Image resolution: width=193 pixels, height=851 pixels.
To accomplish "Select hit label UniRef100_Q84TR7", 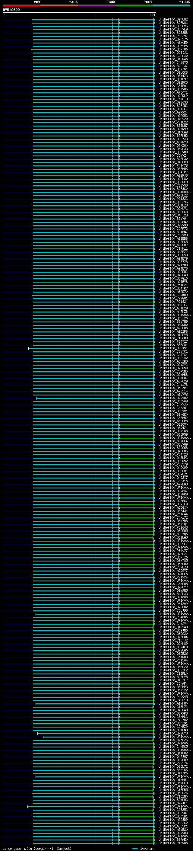I will pos(173,172).
